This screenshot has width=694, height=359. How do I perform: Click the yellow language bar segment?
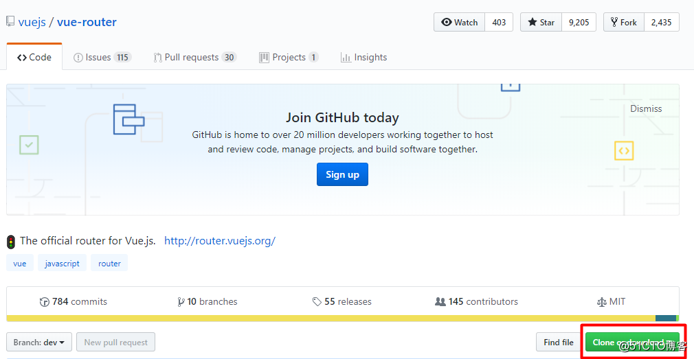331,319
